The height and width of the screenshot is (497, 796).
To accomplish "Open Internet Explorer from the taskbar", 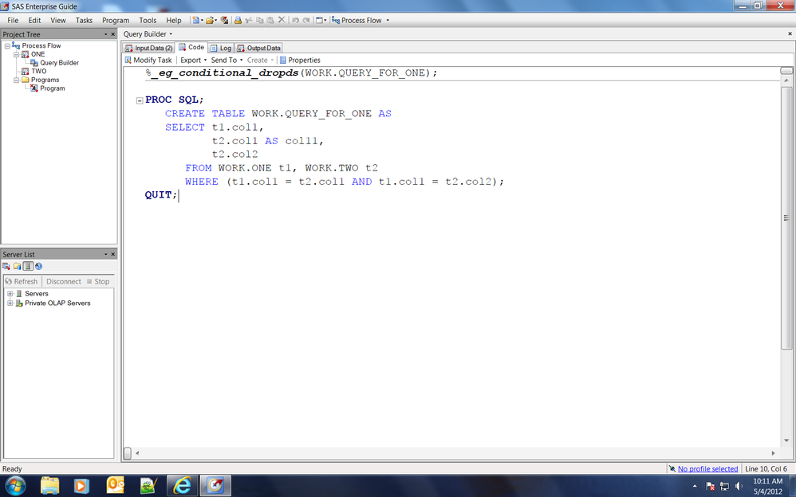I will click(182, 485).
